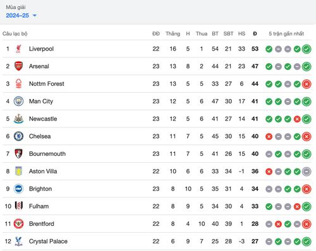Image resolution: width=316 pixels, height=251 pixels.
Task: Click the Nottm Forest crest icon
Action: pyautogui.click(x=18, y=84)
